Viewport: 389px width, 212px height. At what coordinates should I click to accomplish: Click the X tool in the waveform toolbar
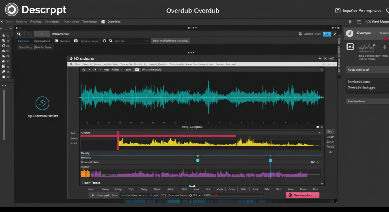tap(95, 70)
